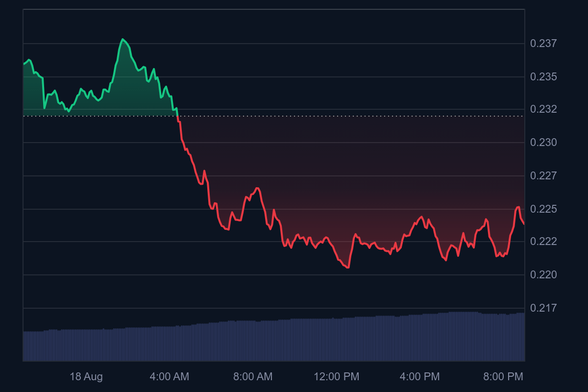Click the right end of the red price line
The height and width of the screenshot is (392, 588).
[x=524, y=224]
